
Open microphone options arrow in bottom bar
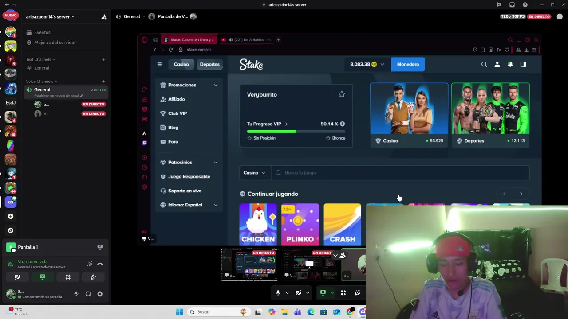(x=287, y=293)
